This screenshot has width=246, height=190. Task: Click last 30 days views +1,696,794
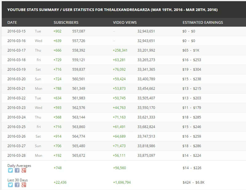click(x=122, y=183)
